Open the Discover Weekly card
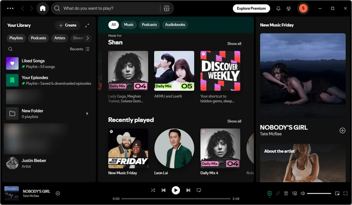This screenshot has height=205, width=352. pos(220,71)
